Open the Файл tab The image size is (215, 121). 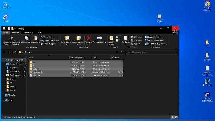tap(6, 33)
